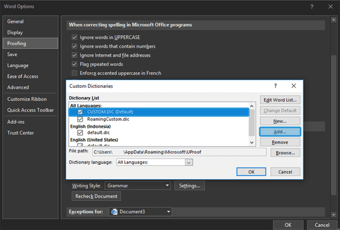Select the Proofing category

[31, 43]
